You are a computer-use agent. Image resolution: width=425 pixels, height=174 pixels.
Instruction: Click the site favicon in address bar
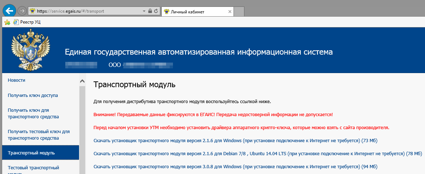point(33,11)
